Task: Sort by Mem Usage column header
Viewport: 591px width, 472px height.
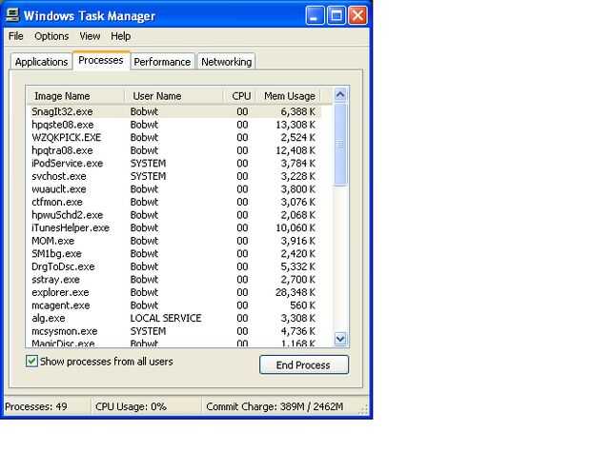Action: 288,96
